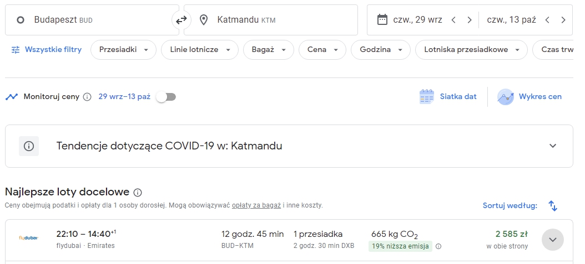Click flydubai · Emirates airline names
This screenshot has width=585, height=264.
(x=85, y=246)
